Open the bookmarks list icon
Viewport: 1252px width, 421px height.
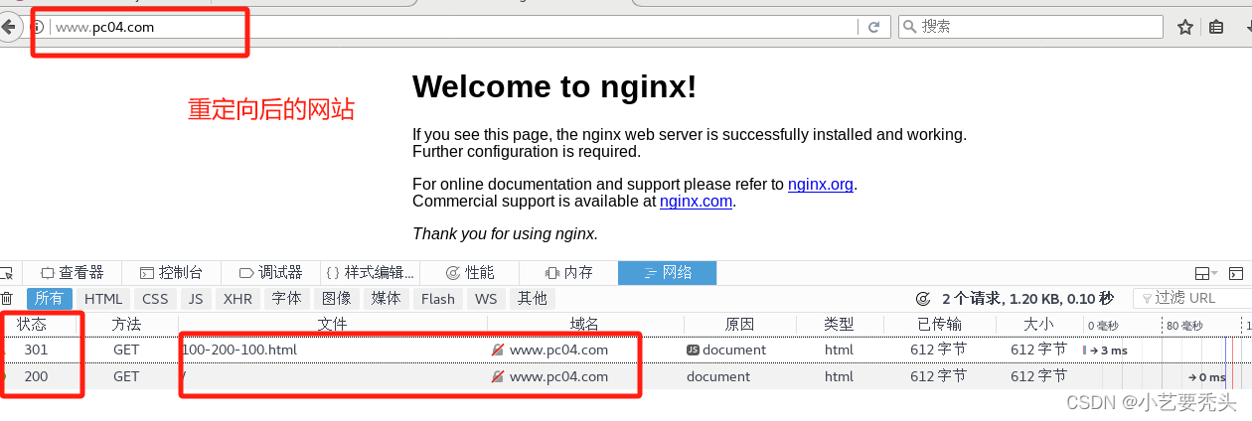tap(1216, 27)
